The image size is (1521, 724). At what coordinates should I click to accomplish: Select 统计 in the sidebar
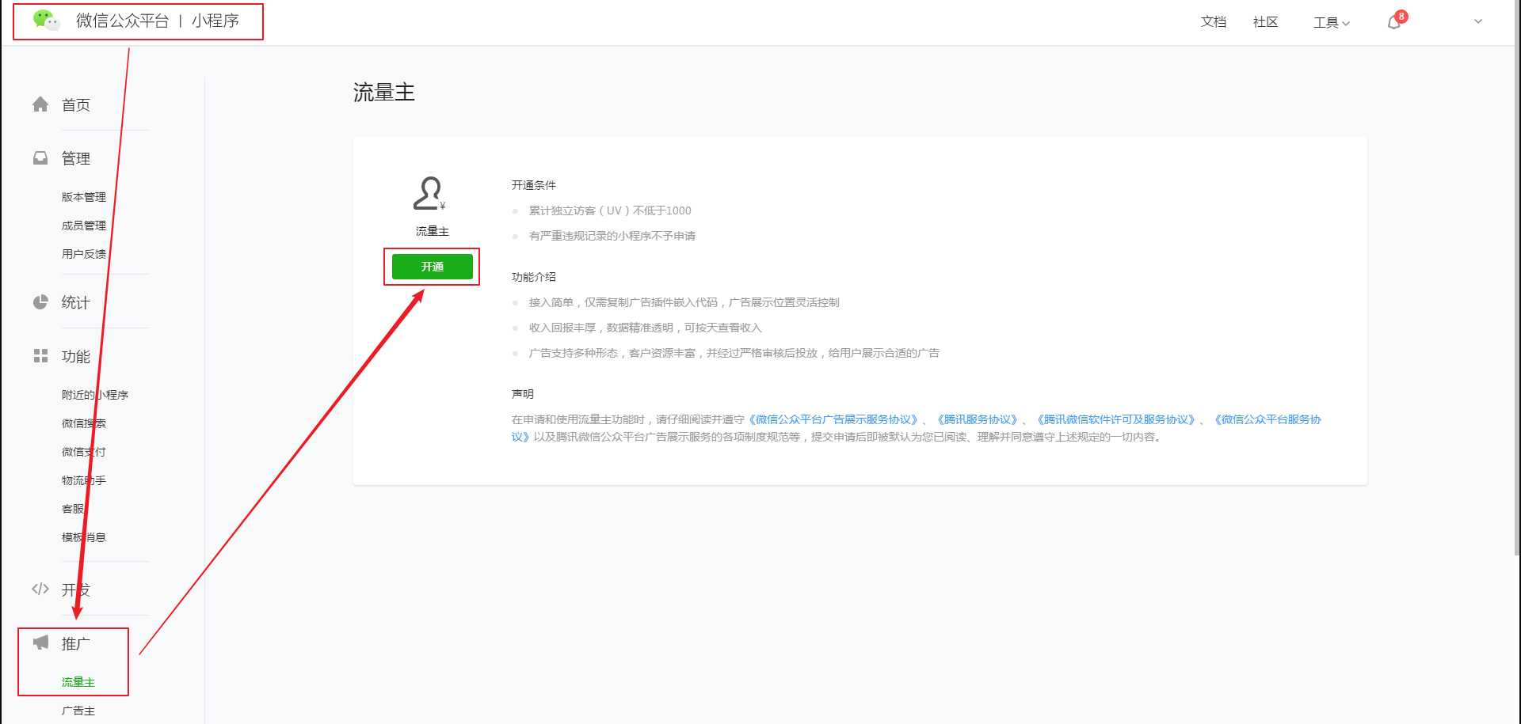tap(76, 302)
